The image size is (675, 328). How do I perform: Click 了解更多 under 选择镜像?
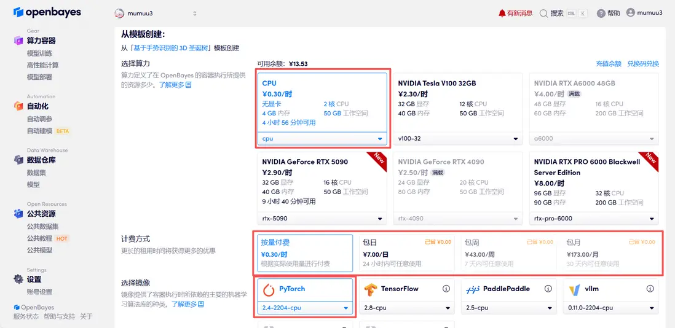[184, 305]
